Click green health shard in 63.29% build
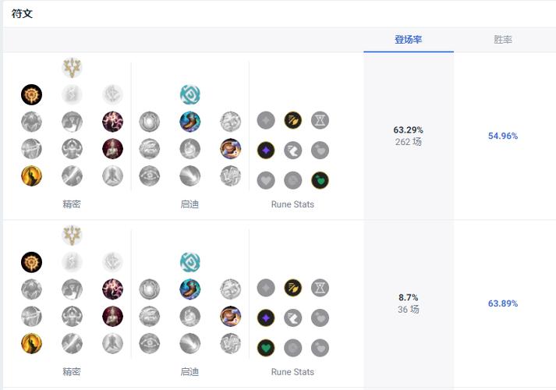 pyautogui.click(x=320, y=180)
